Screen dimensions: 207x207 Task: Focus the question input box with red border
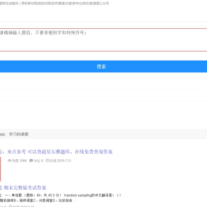(x=103, y=40)
